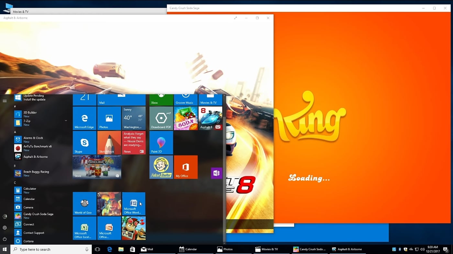453x254 pixels.
Task: Open the Paint 3D tile
Action: 161,143
